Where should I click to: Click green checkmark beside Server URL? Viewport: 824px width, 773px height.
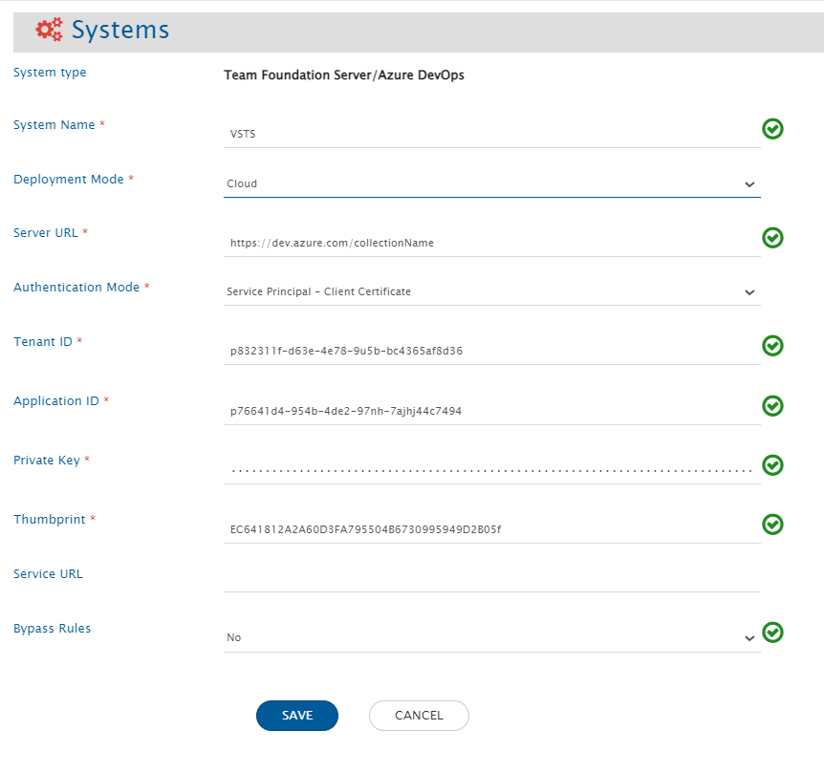coord(772,238)
